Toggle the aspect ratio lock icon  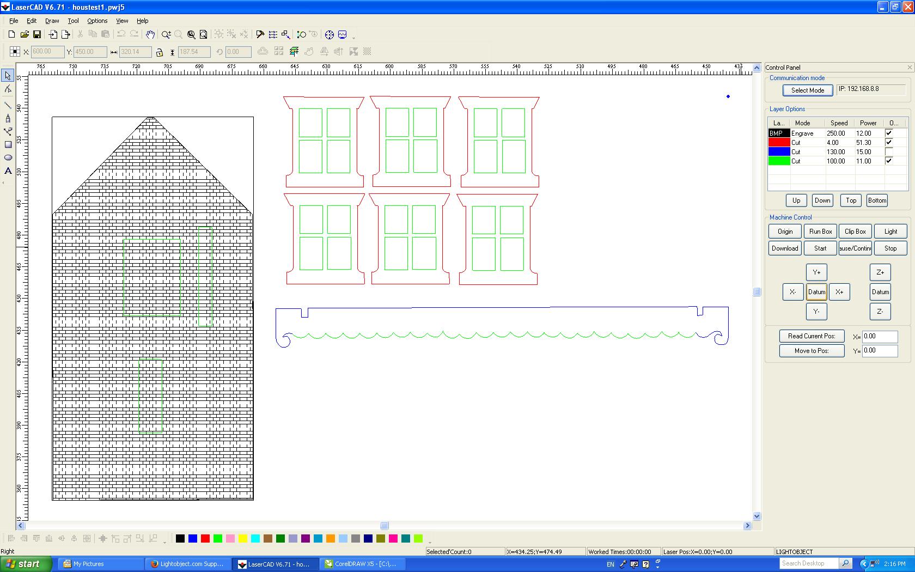coord(160,52)
